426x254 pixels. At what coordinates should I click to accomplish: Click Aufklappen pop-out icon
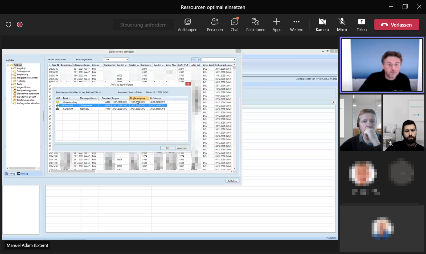coord(187,25)
